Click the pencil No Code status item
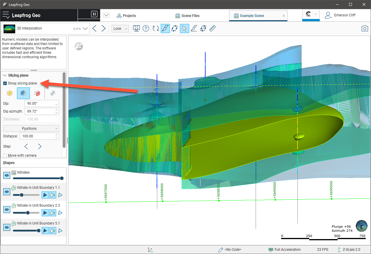 click(230, 250)
